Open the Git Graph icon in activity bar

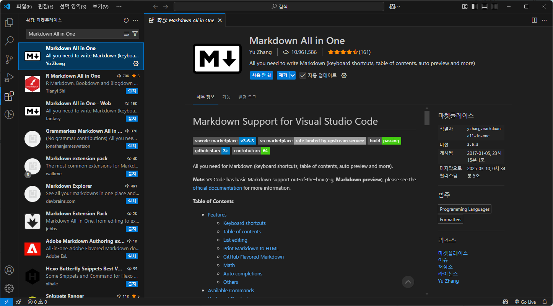pos(9,114)
